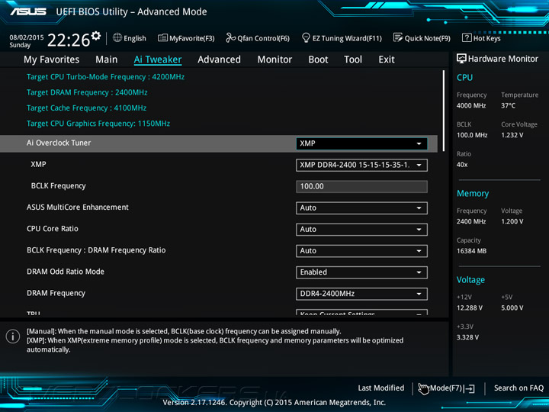This screenshot has width=549, height=412.
Task: Click Target DRAM Frequency : 2400MHz text
Action: pyautogui.click(x=87, y=92)
